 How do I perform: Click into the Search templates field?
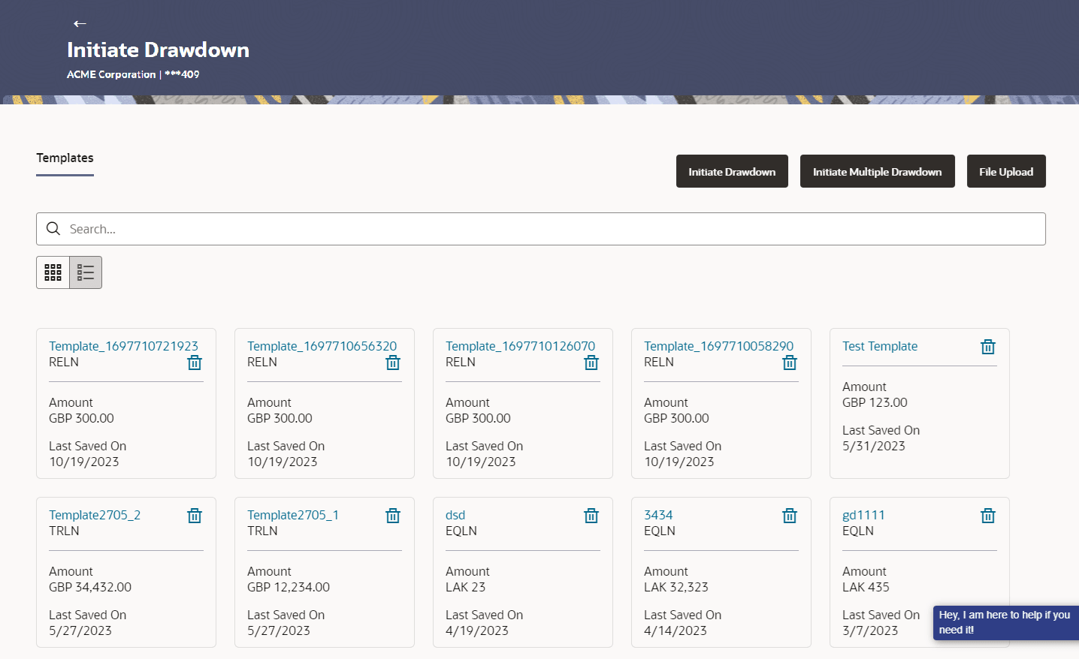541,229
